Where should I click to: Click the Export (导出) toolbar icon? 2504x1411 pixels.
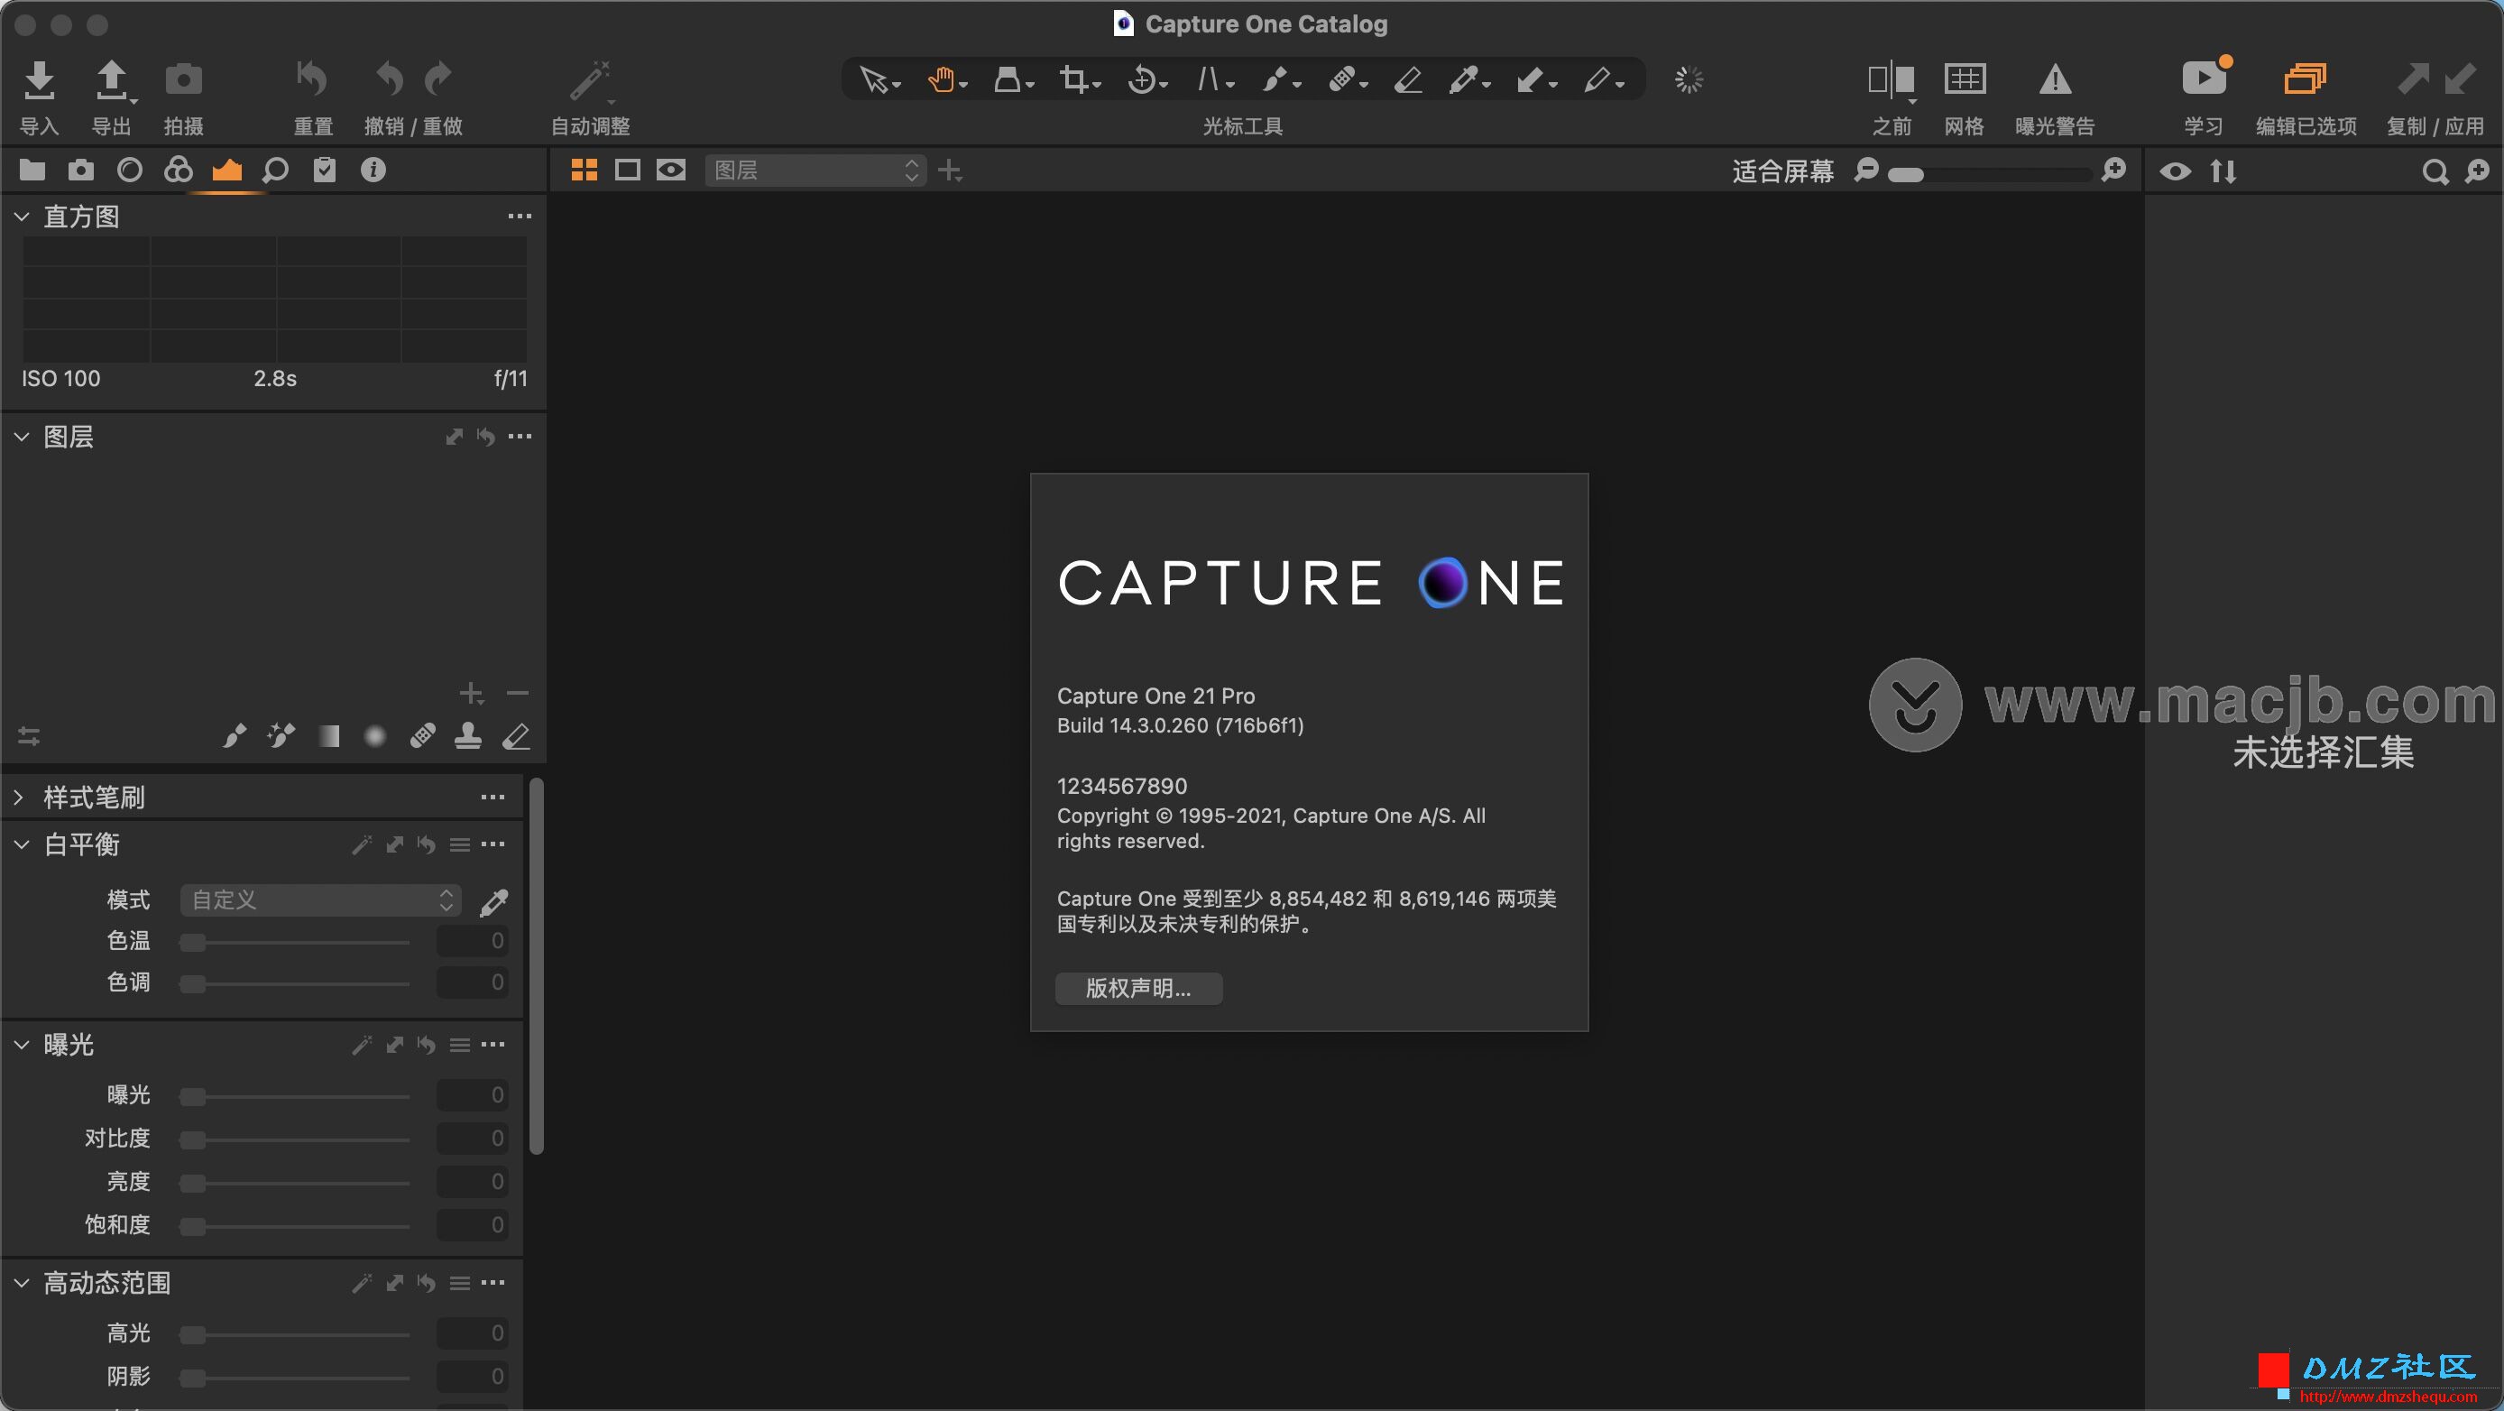(112, 79)
